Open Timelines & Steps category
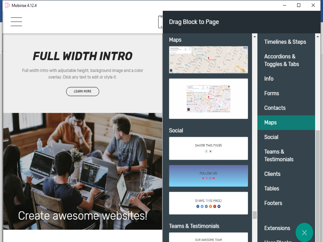Viewport: 323px width, 242px height. pos(285,42)
